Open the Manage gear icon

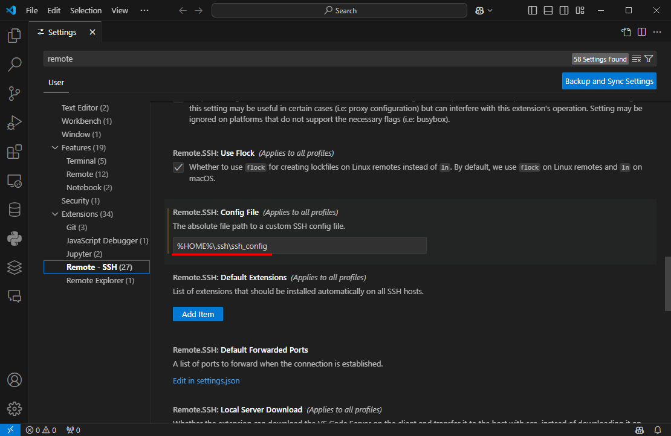[14, 409]
